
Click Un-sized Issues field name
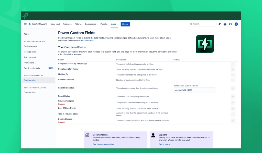65,119
